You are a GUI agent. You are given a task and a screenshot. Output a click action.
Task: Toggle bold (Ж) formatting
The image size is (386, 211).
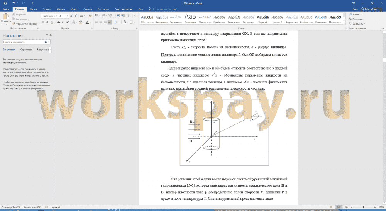43,22
